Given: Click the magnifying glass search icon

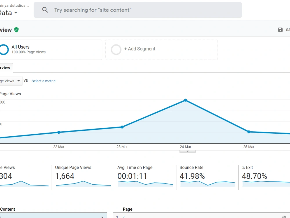Looking at the screenshot, I should pos(45,10).
